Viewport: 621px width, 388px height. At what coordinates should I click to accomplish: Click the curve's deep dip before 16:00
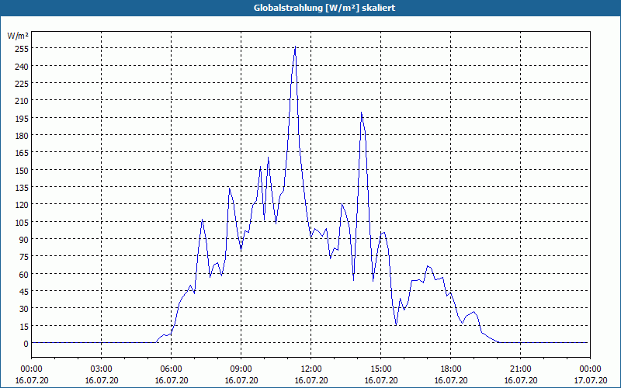396,324
